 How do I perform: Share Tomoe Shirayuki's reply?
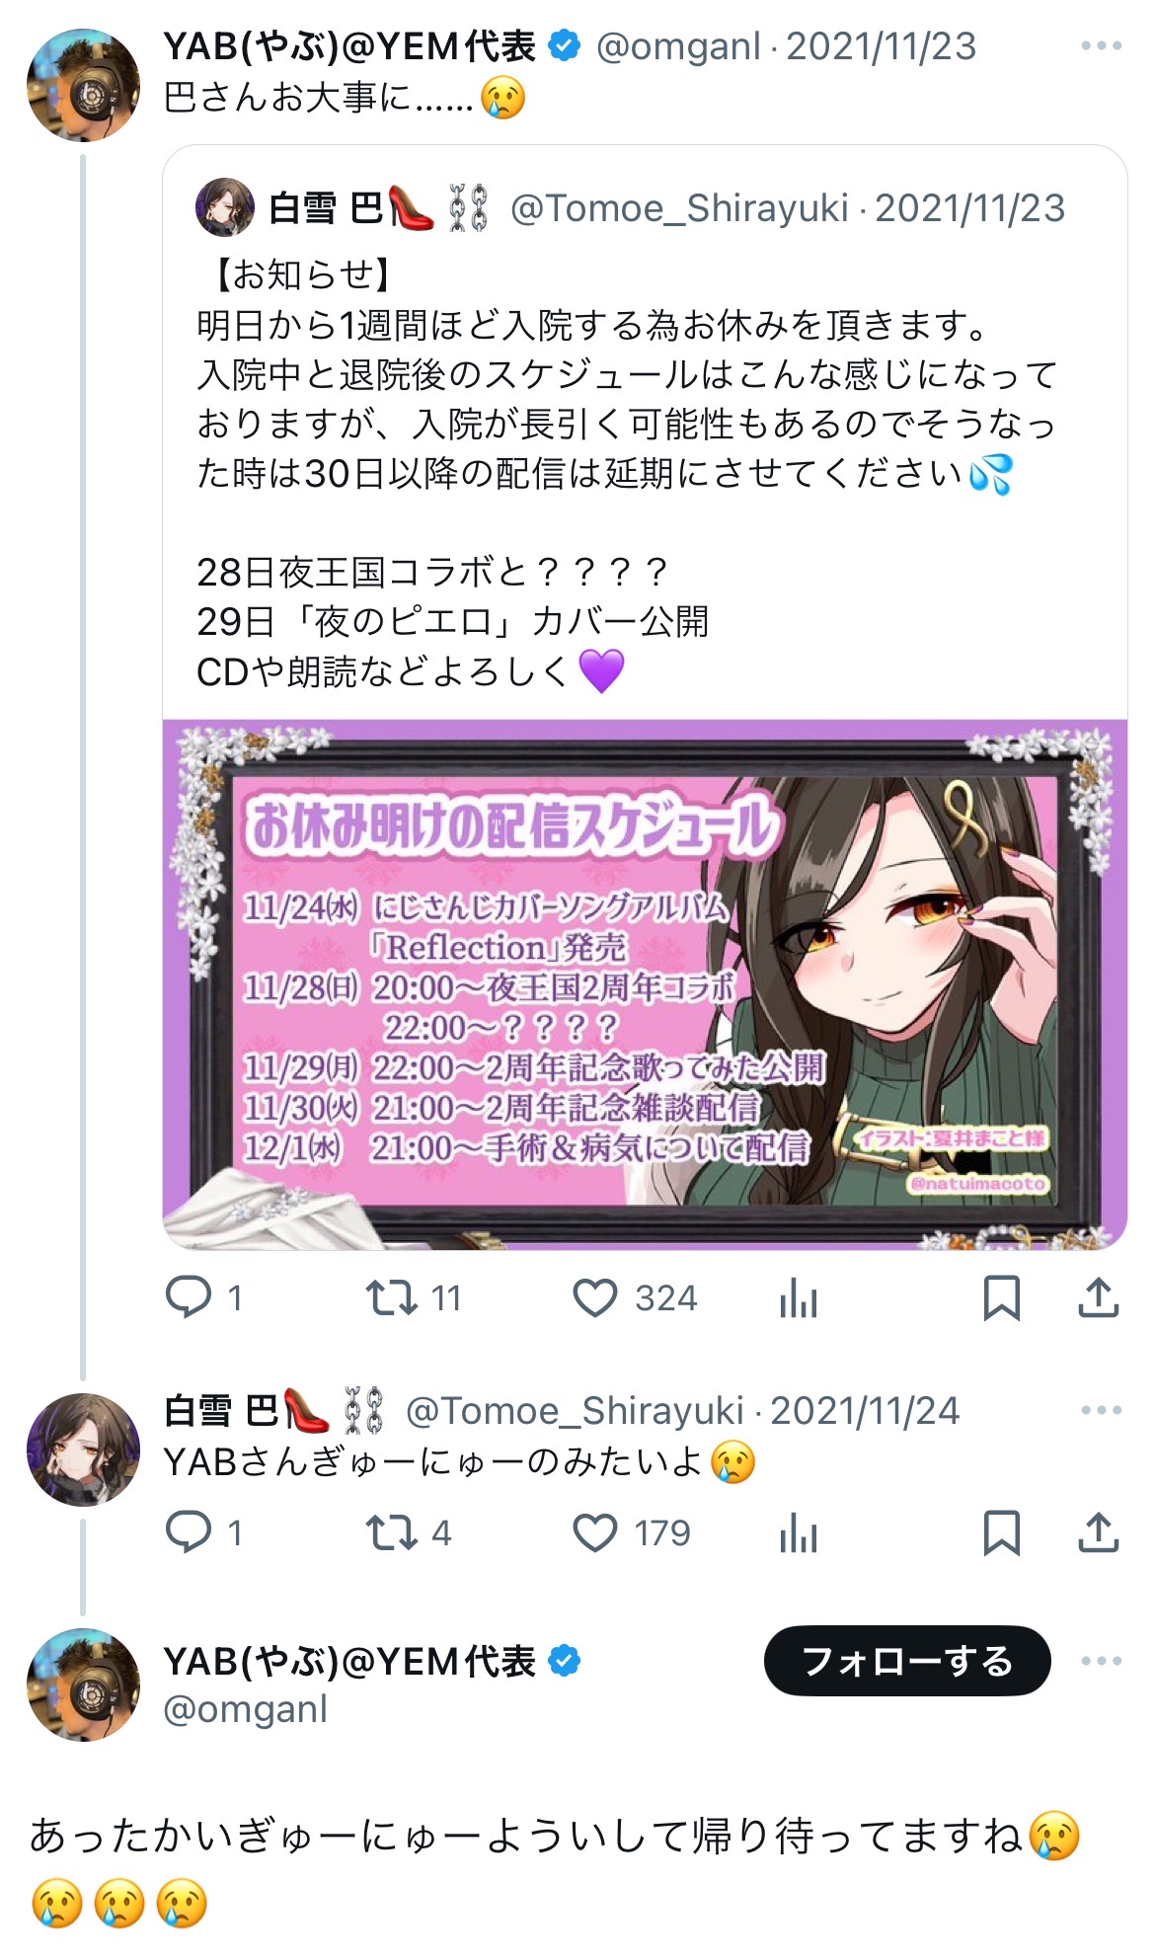[1099, 1532]
